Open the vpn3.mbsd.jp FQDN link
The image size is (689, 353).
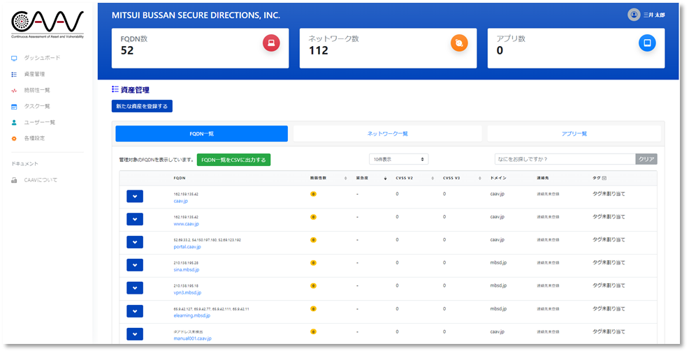188,292
